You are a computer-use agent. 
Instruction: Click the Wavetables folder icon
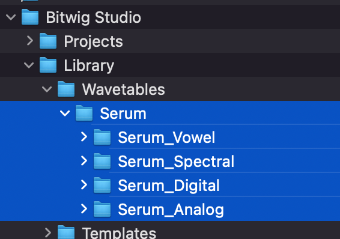point(66,89)
